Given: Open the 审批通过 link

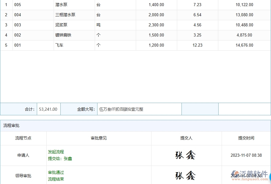Looking at the screenshot, I should [x=56, y=172].
